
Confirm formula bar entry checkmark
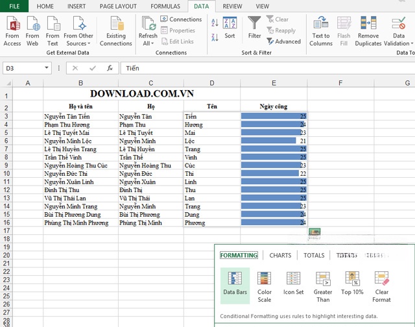point(93,68)
